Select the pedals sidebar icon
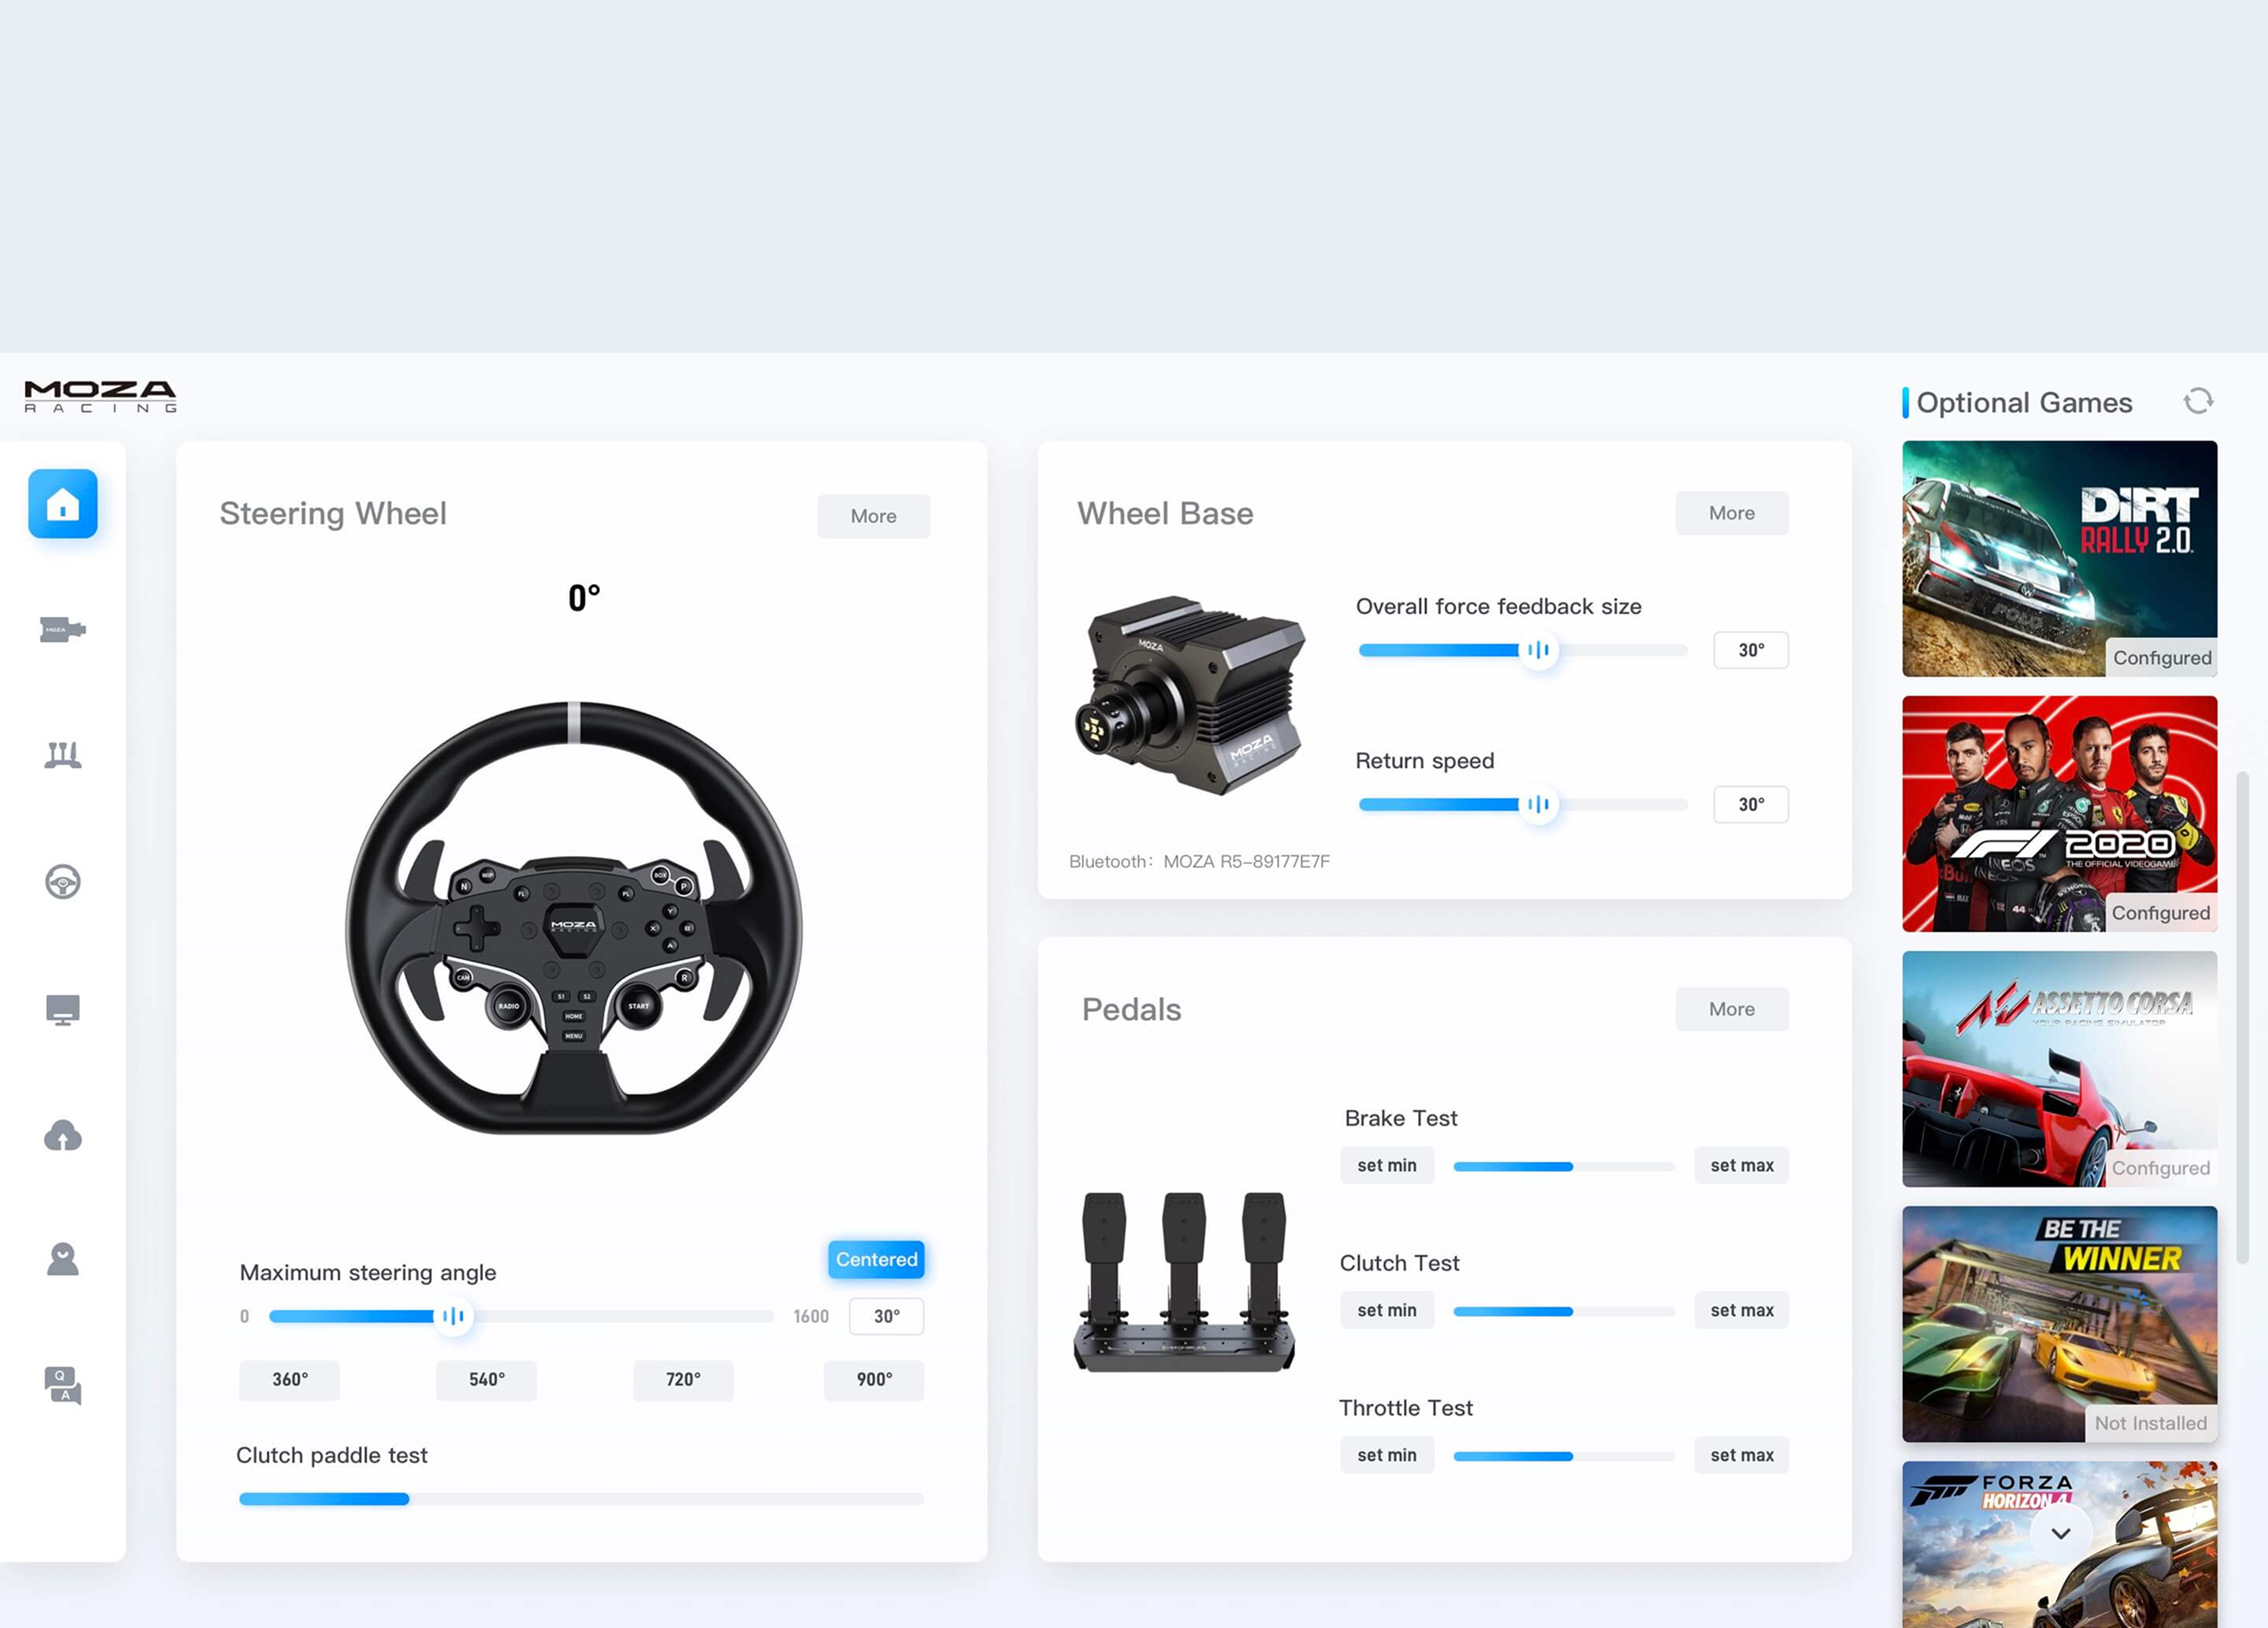This screenshot has height=1628, width=2268. pos(62,755)
